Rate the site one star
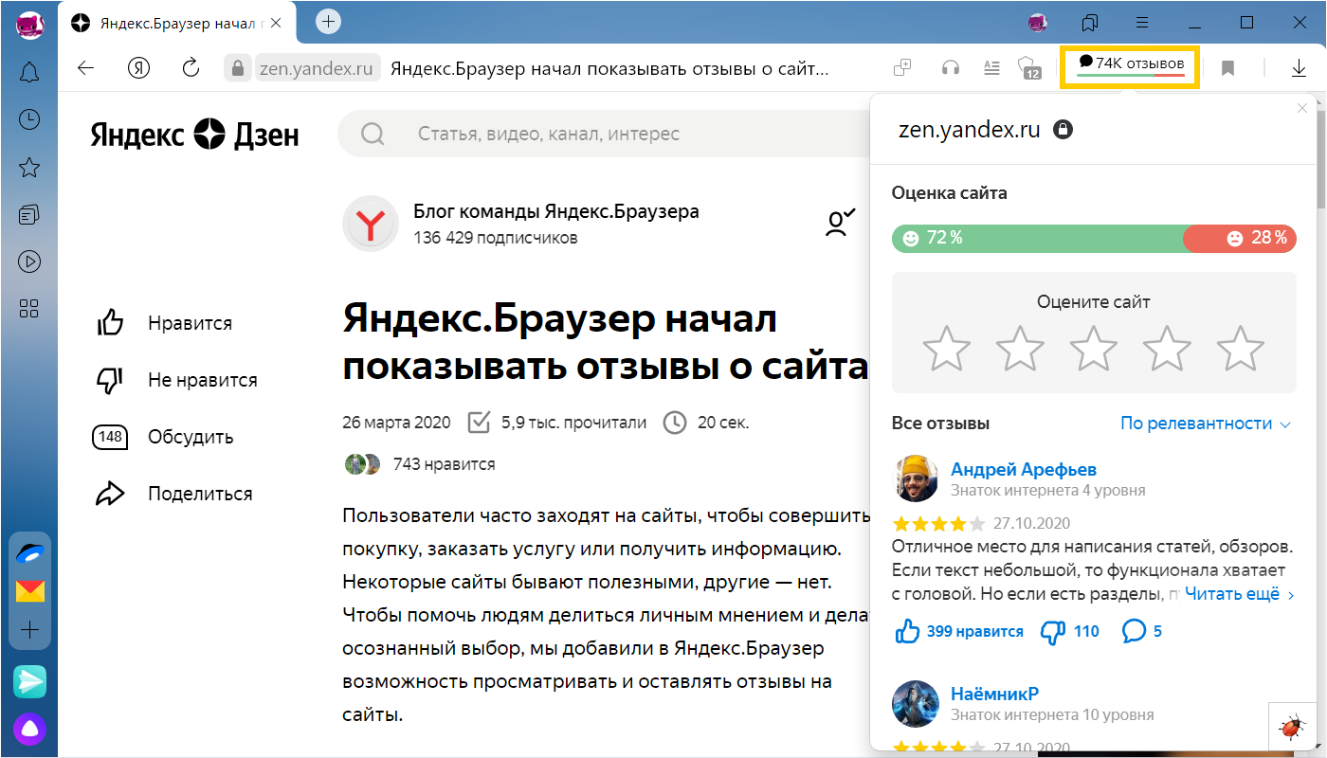The image size is (1327, 758). 946,349
